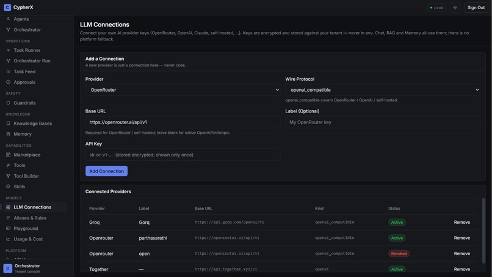The image size is (492, 277).
Task: Click the Groq base URL text
Action: click(x=229, y=222)
